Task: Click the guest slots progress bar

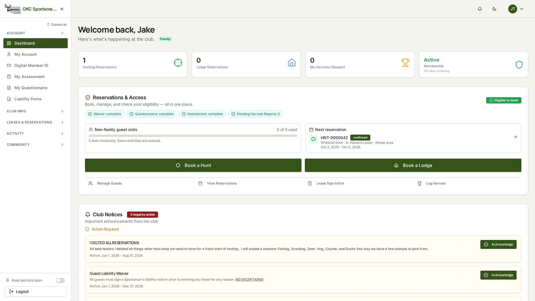Action: pyautogui.click(x=193, y=136)
